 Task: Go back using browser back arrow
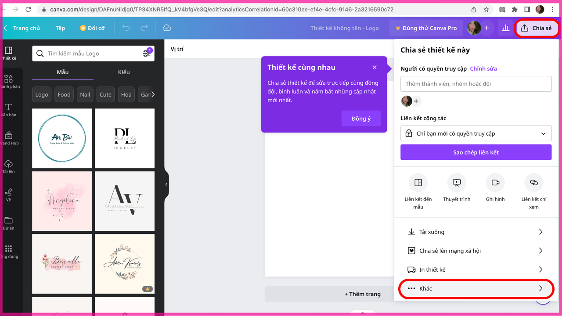coord(4,9)
